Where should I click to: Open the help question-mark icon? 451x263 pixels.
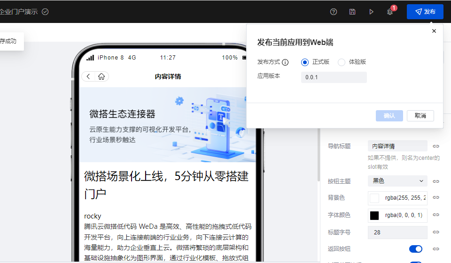(x=334, y=12)
